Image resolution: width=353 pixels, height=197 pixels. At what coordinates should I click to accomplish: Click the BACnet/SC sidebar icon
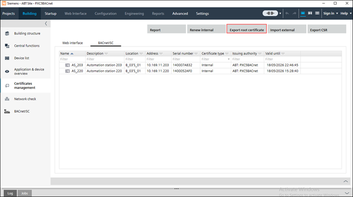(7, 112)
